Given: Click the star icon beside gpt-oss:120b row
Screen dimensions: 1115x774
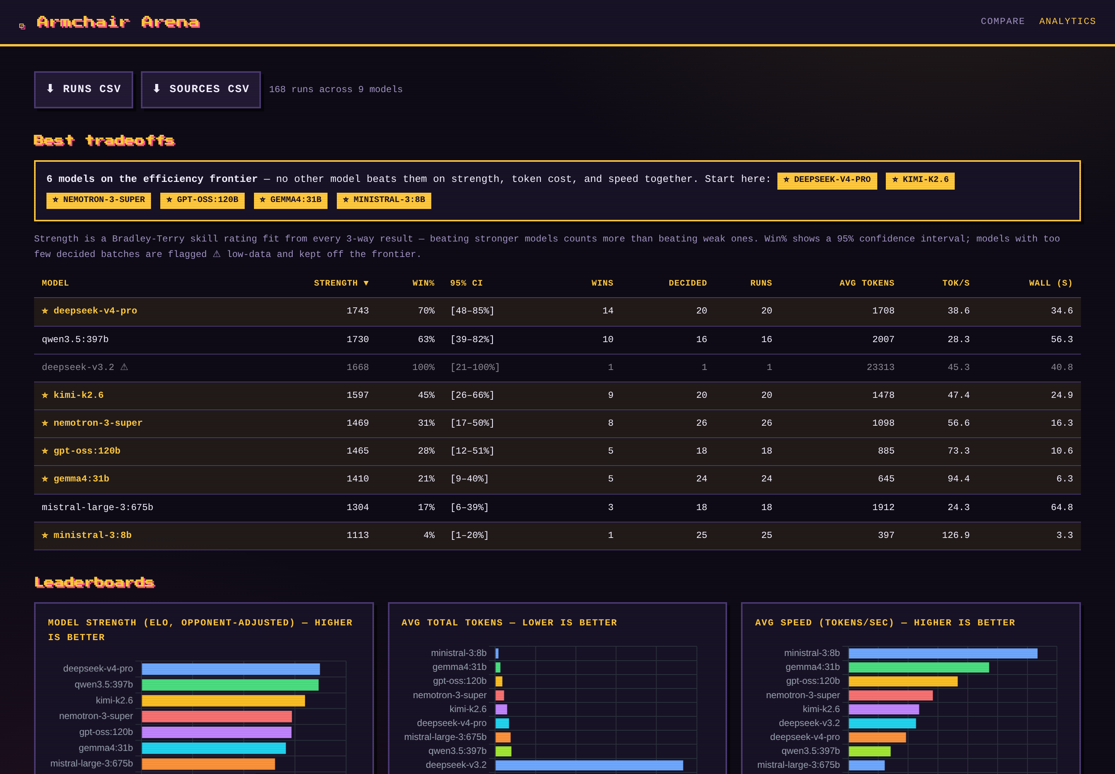Looking at the screenshot, I should tap(45, 451).
